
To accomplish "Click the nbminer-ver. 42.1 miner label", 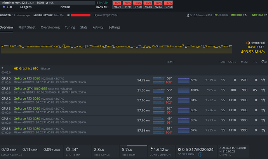I will coord(14,3).
